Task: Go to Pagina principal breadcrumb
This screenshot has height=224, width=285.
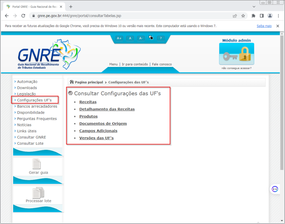Action: [89, 82]
